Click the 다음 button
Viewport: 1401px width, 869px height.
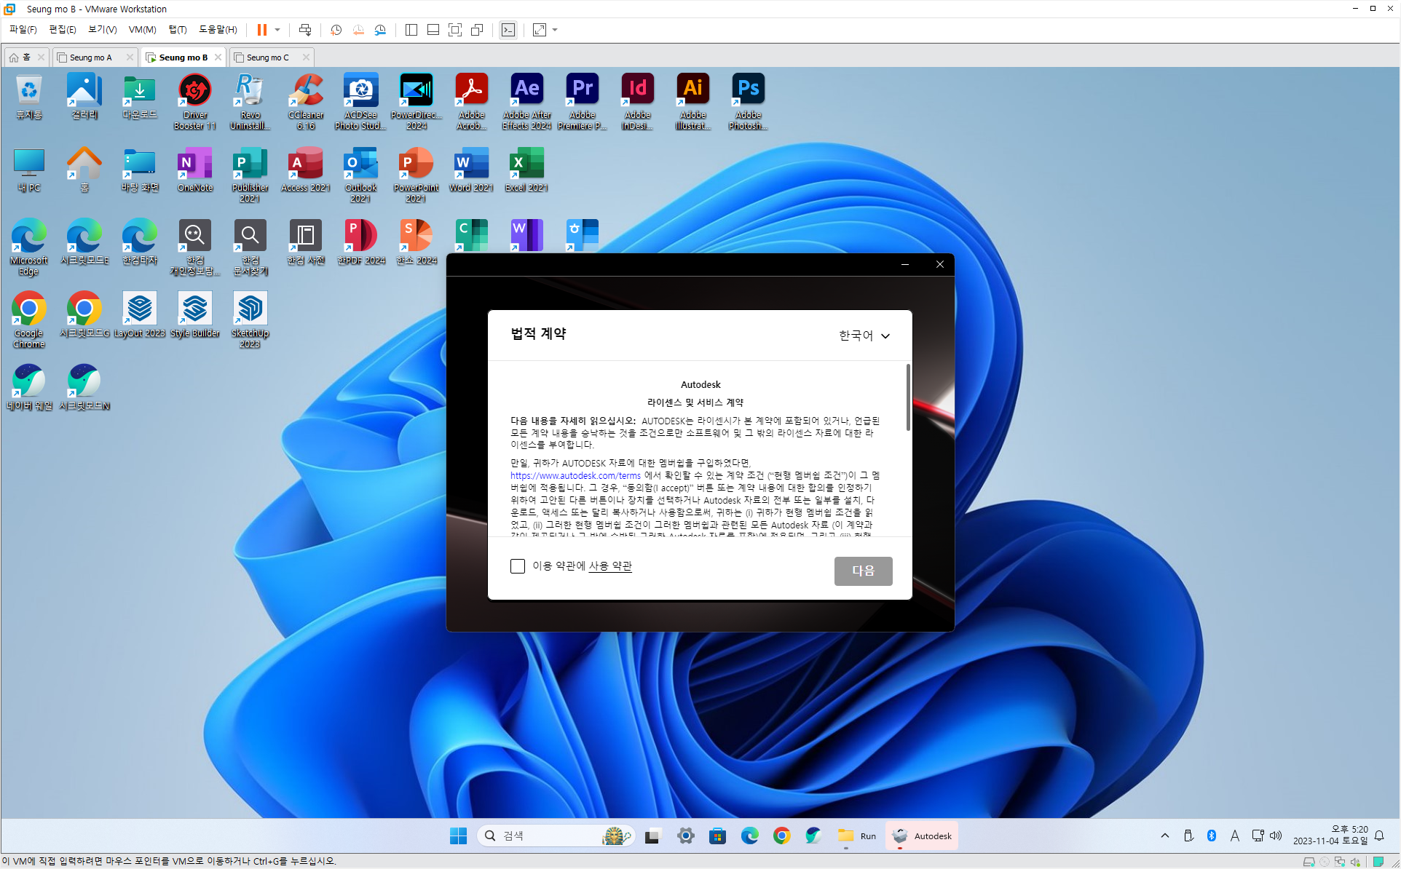863,571
